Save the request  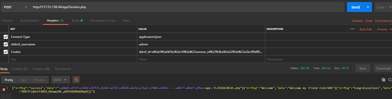click(x=380, y=7)
